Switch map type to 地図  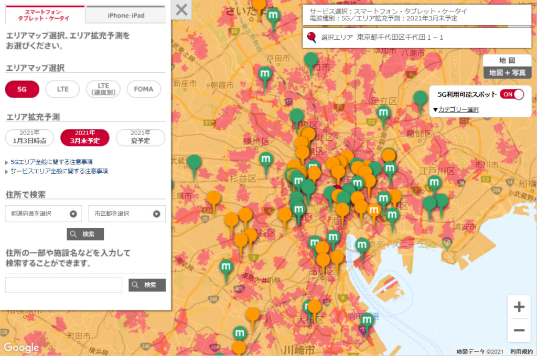(x=507, y=60)
